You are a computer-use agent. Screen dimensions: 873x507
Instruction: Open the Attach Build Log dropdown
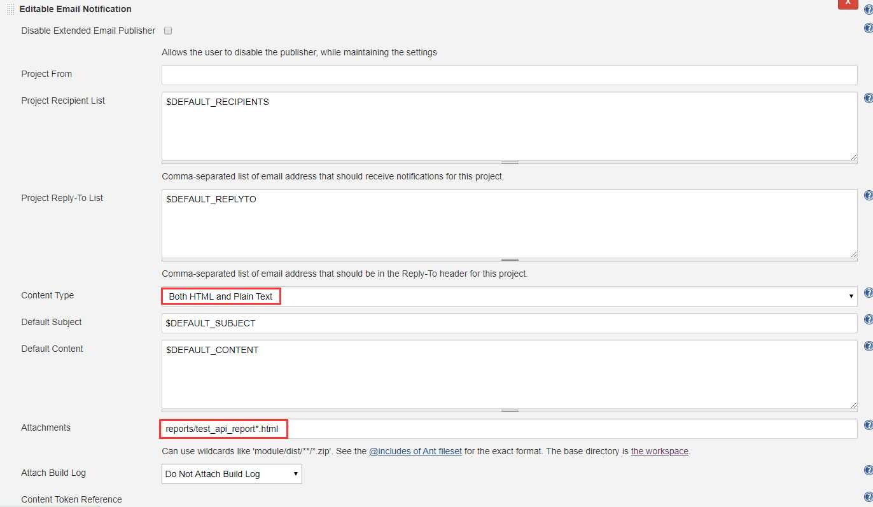tap(232, 474)
